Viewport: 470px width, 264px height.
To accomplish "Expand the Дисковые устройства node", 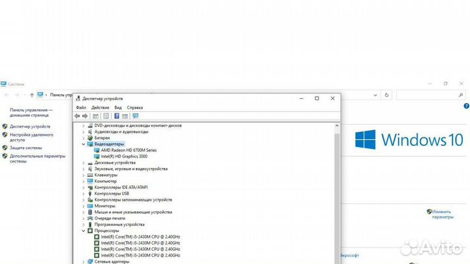I will tap(84, 163).
